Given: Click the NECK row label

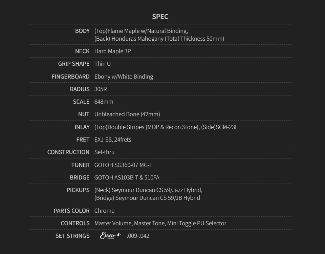Looking at the screenshot, I should coord(82,51).
